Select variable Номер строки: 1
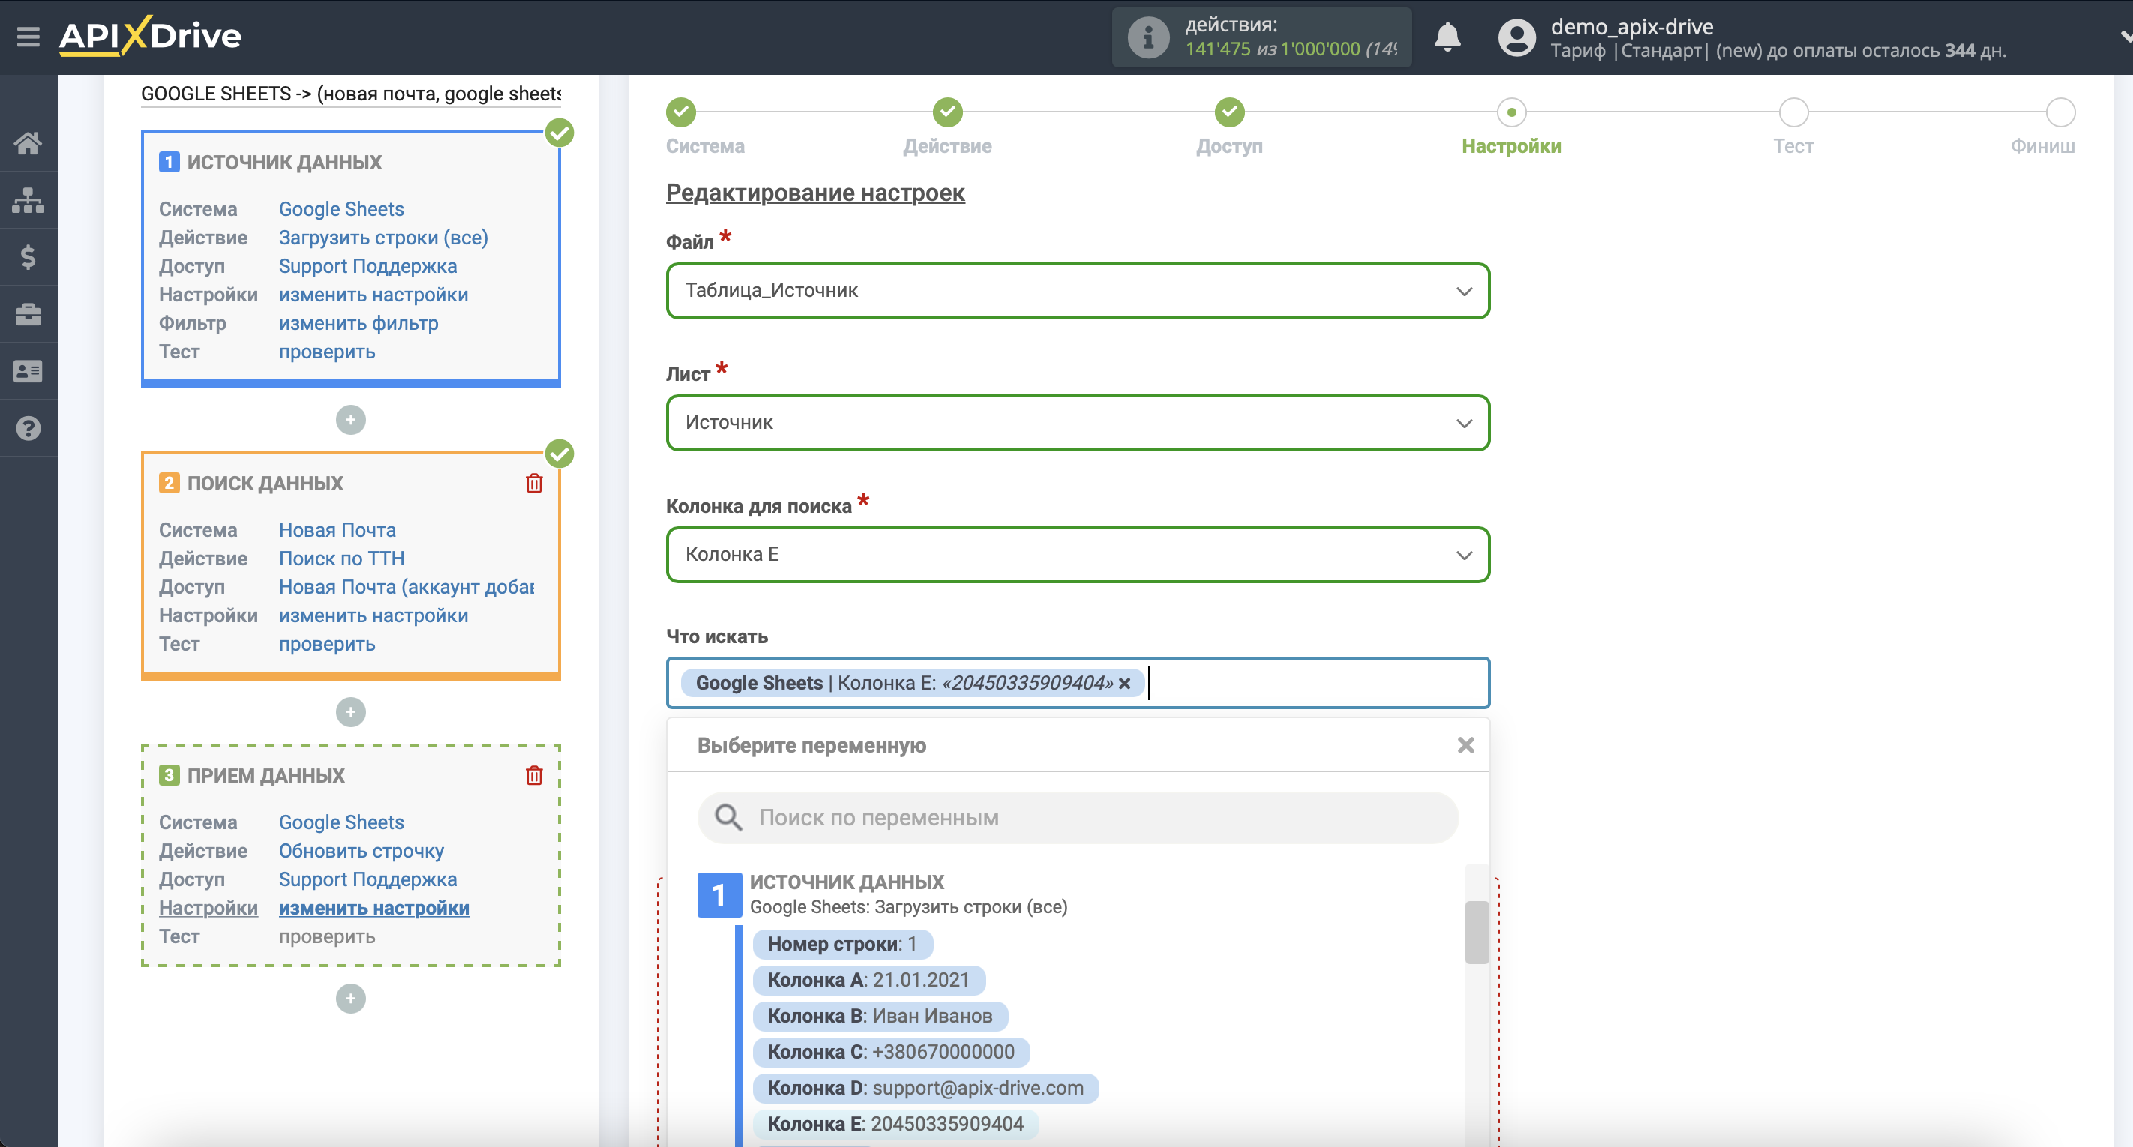The image size is (2133, 1147). click(x=842, y=945)
